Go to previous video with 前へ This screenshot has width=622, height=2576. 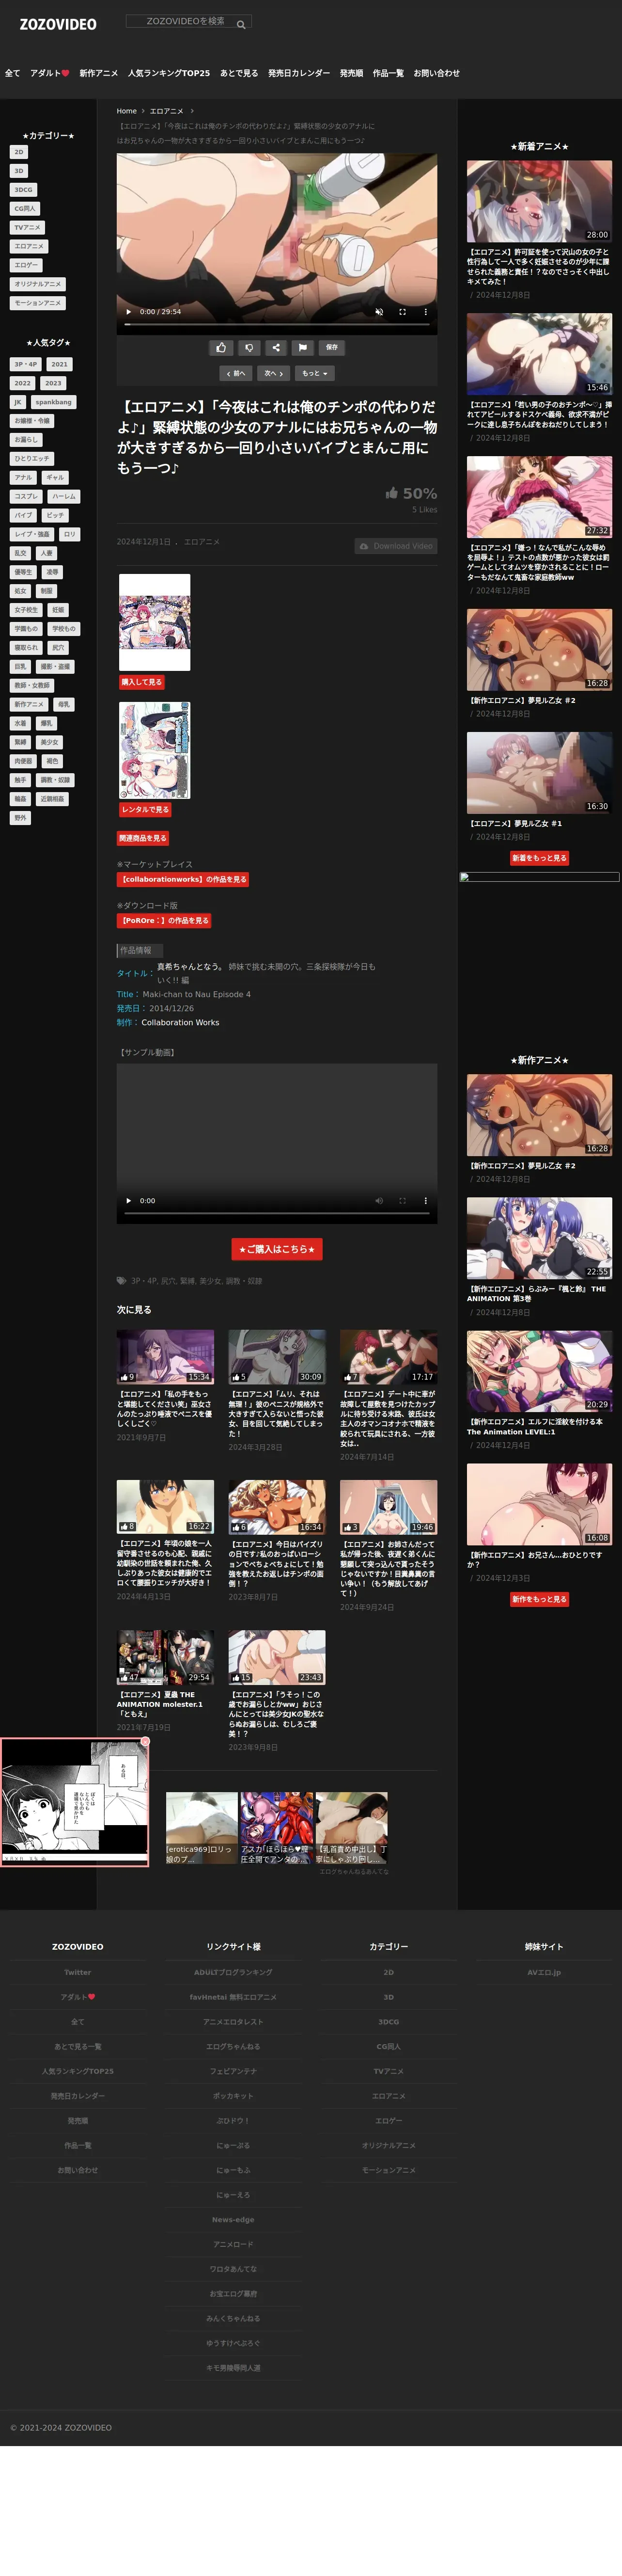pyautogui.click(x=236, y=373)
